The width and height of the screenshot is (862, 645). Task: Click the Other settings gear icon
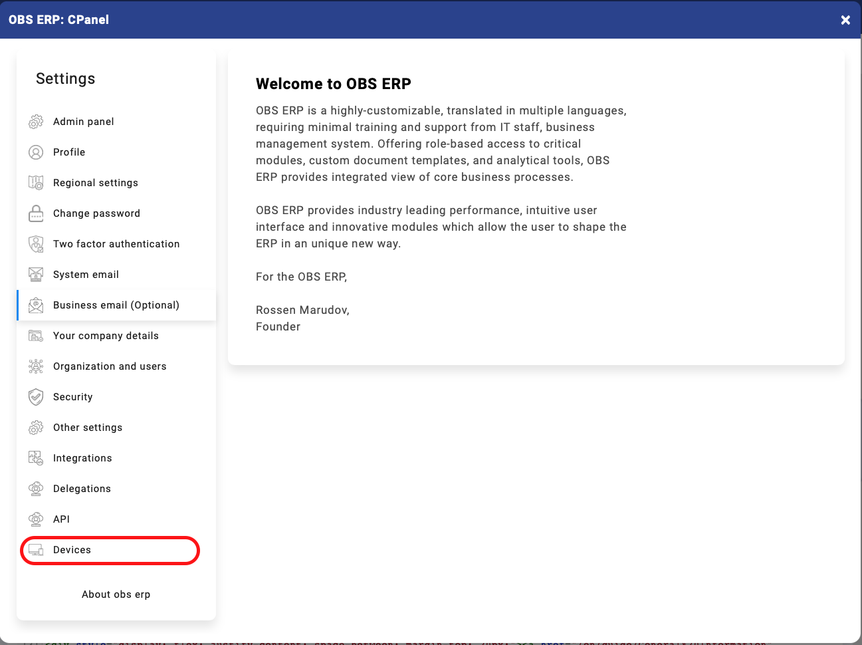[36, 428]
